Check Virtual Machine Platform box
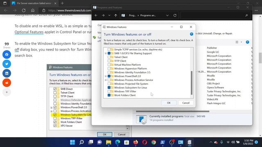 [109, 65]
